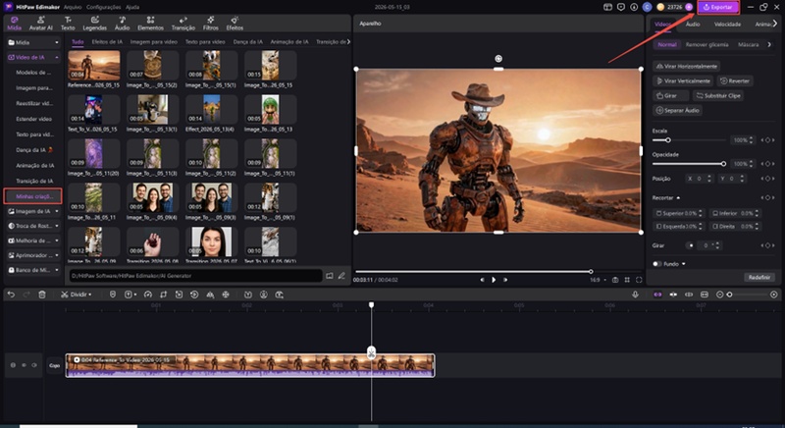
Task: Open the Elementos panel
Action: (x=150, y=23)
